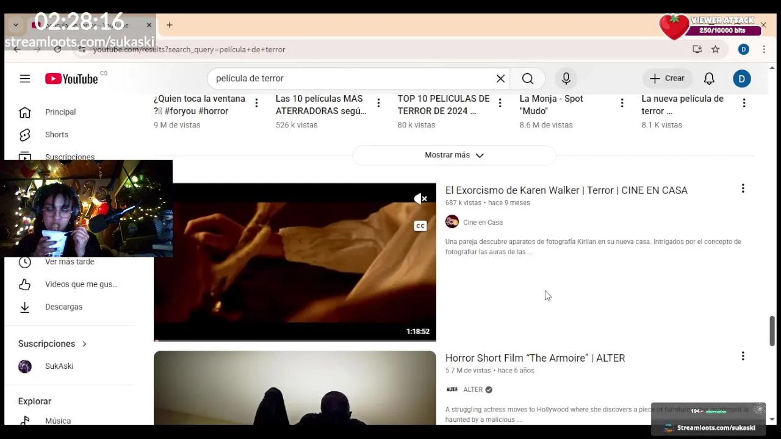The width and height of the screenshot is (781, 439).
Task: Open SukAski channel in subscriptions
Action: click(x=59, y=366)
